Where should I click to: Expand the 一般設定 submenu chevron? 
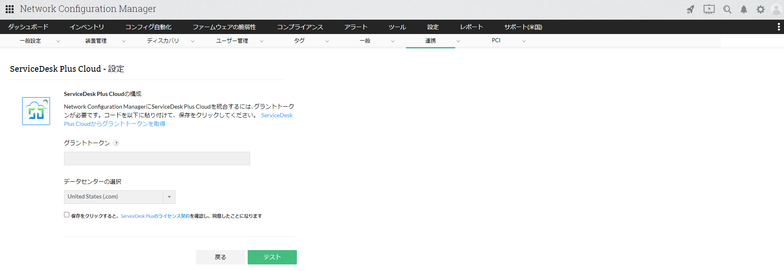(x=58, y=41)
